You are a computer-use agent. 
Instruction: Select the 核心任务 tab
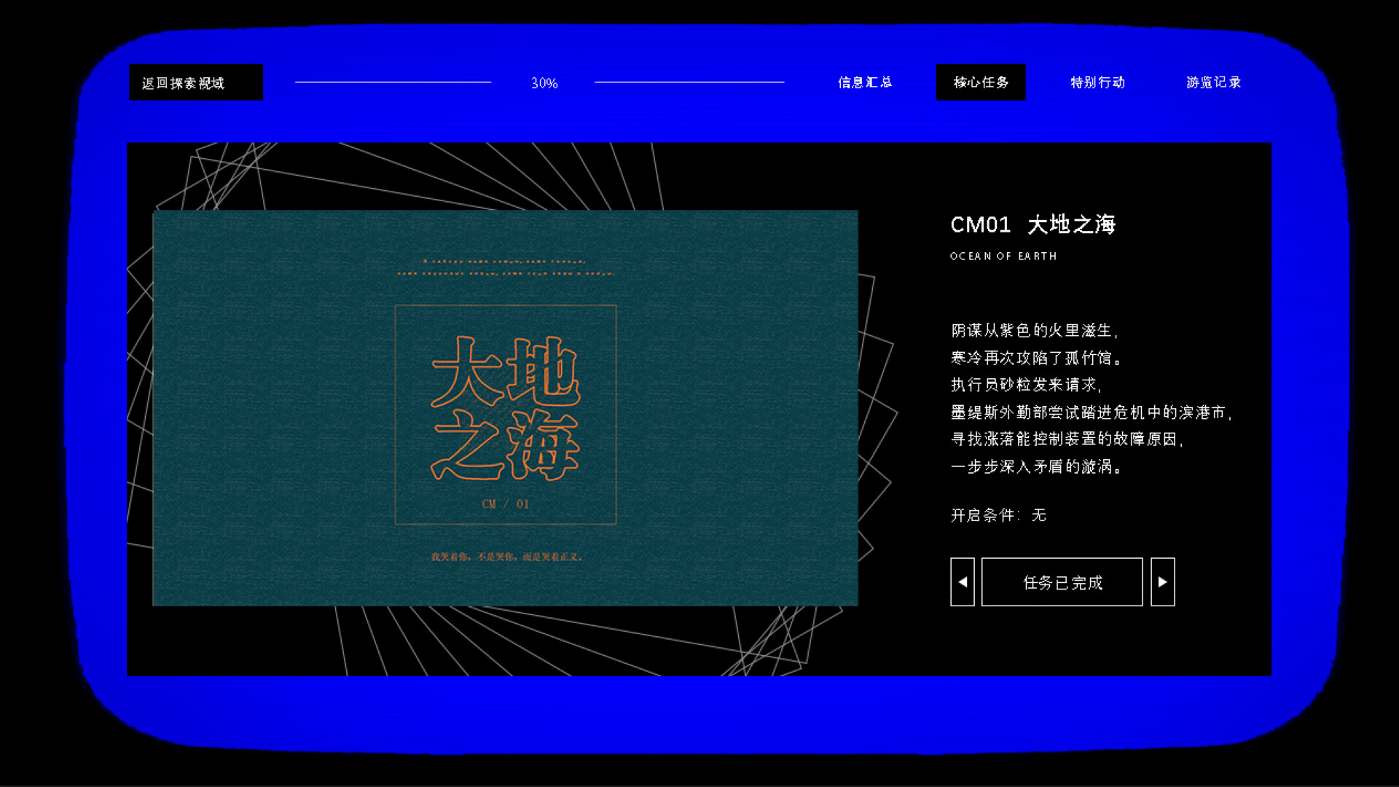(x=980, y=82)
